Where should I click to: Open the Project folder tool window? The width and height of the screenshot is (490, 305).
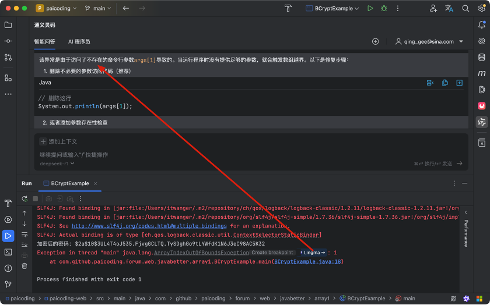[8, 25]
